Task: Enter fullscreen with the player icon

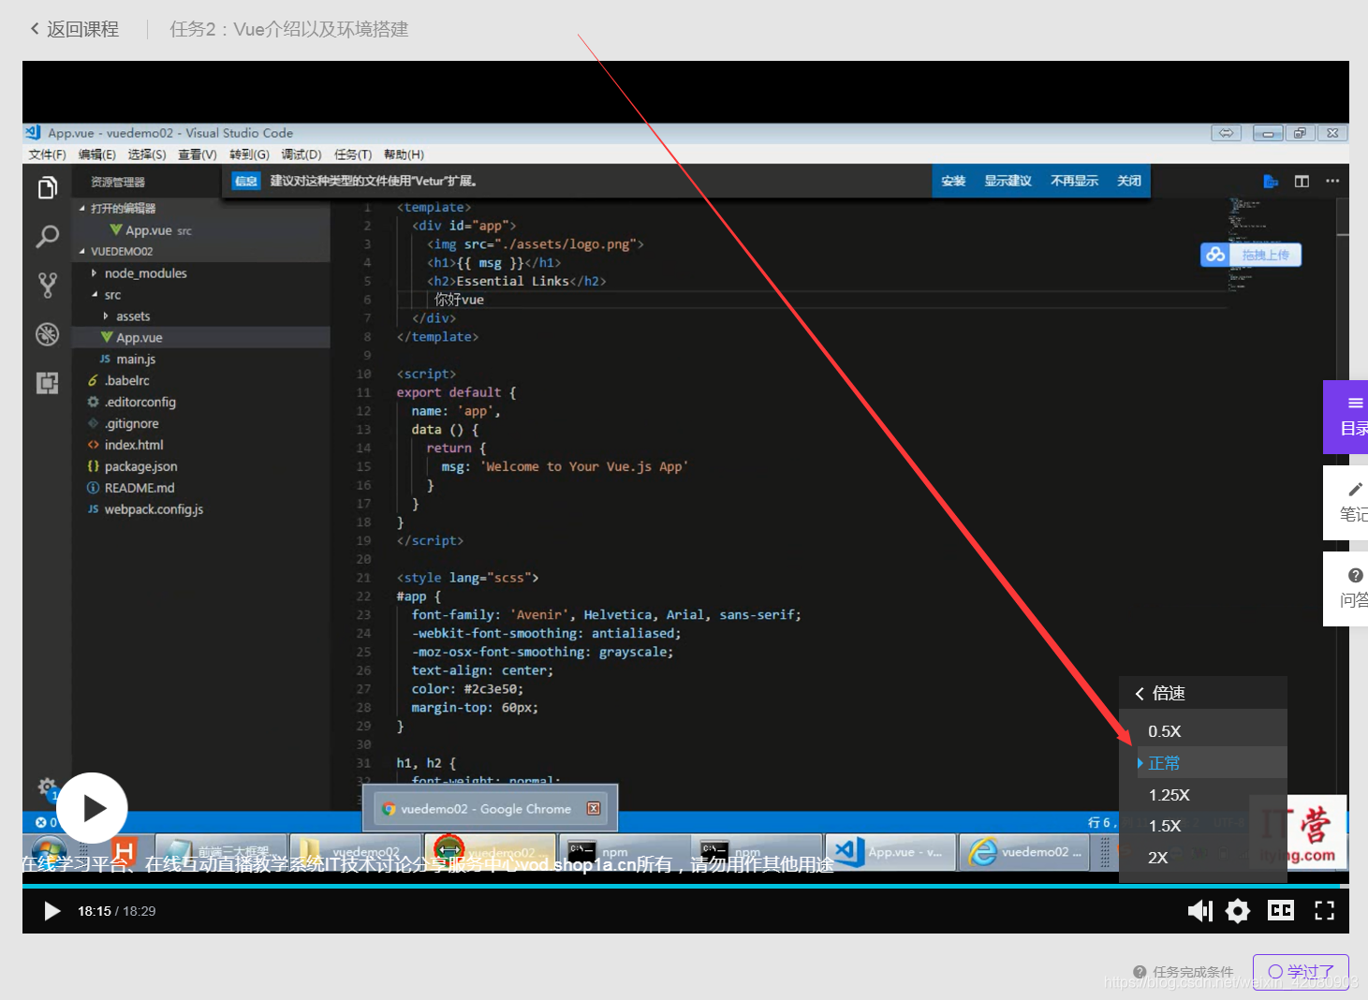Action: [x=1324, y=910]
